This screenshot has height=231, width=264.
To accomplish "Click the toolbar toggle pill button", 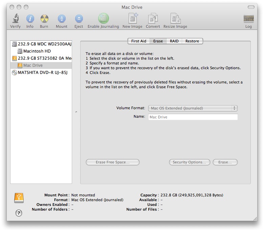I will click(x=251, y=7).
